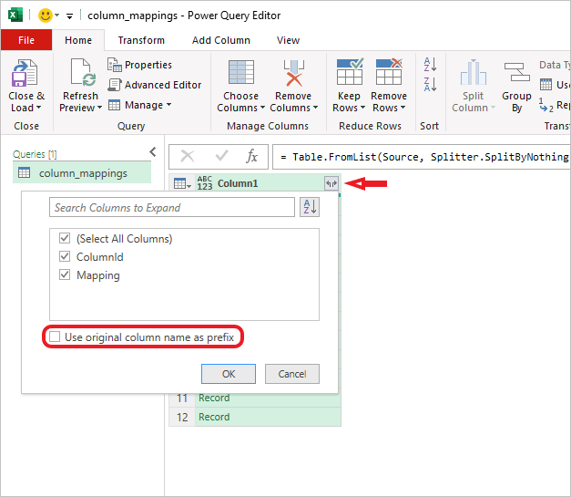Switch to the View tab

[288, 40]
